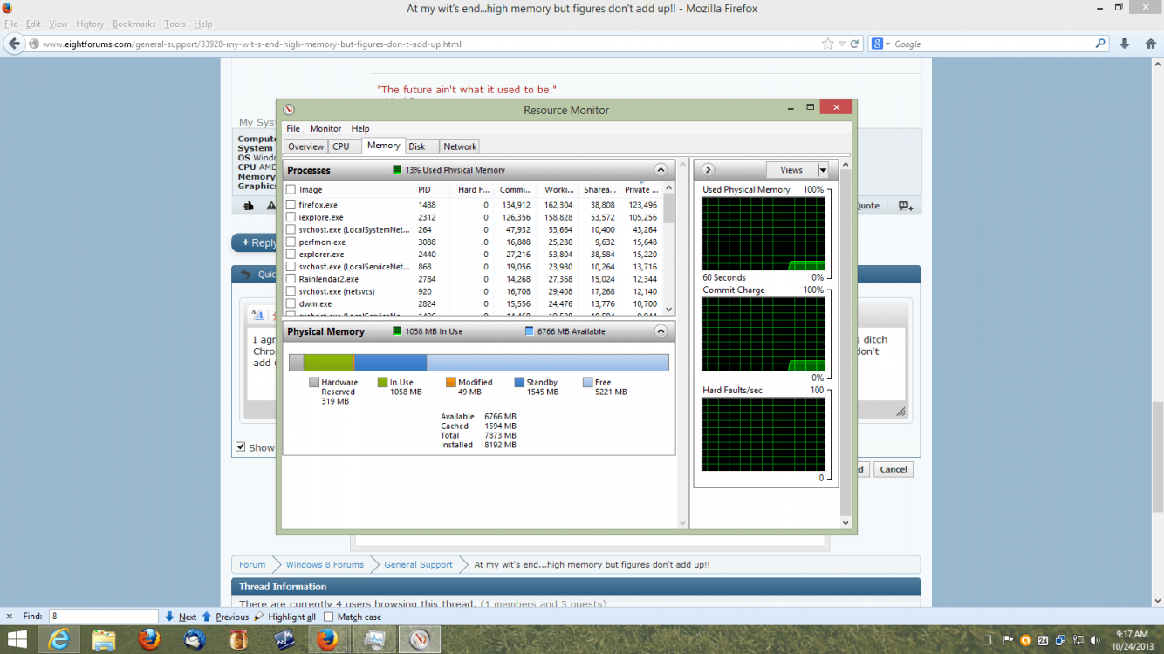Reload page using address bar refresh icon
The height and width of the screenshot is (654, 1164).
coord(855,44)
